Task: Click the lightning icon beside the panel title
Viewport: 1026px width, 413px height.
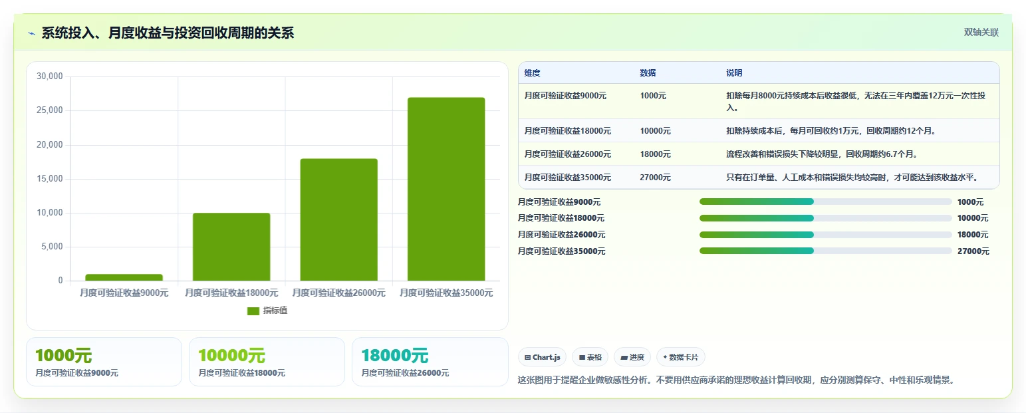Action: point(31,33)
